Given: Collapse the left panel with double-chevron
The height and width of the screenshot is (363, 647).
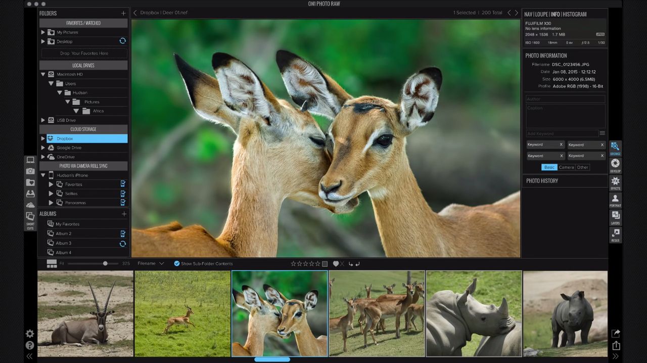Looking at the screenshot, I should 29,356.
